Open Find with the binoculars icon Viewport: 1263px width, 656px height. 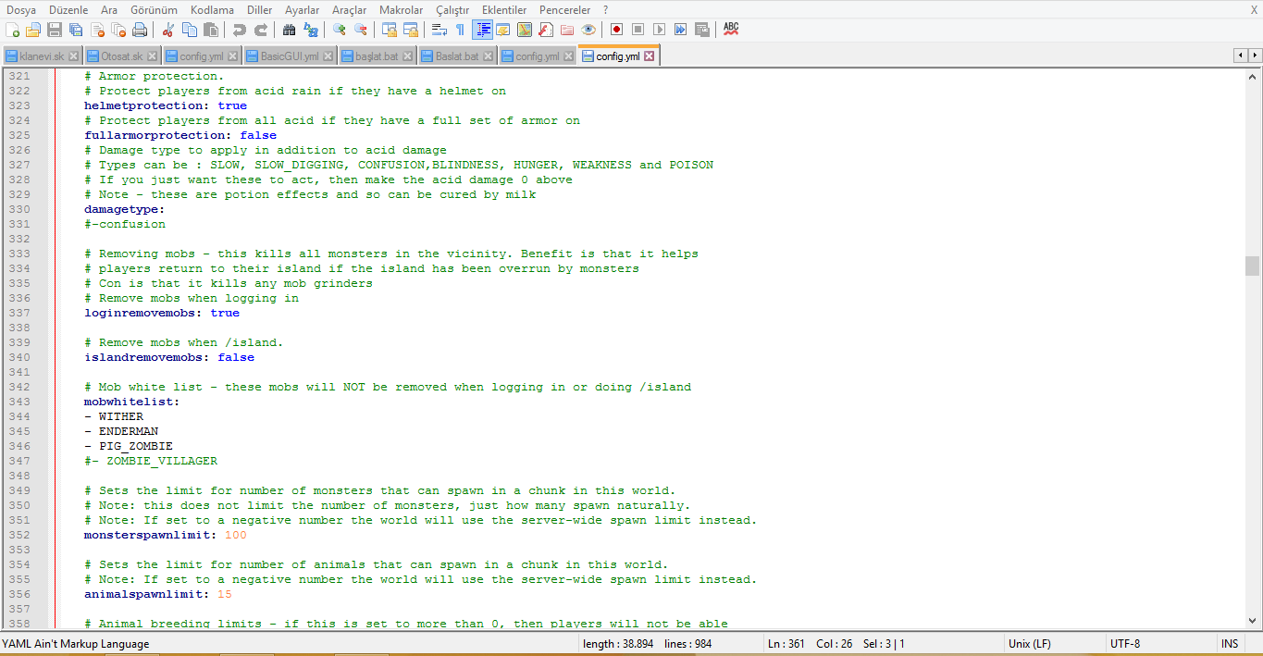click(290, 30)
